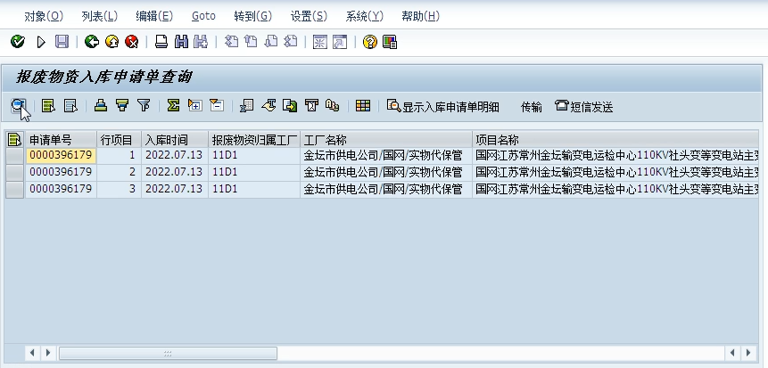
Task: Click the Details magnifier icon in ALV toolbar
Action: click(18, 106)
